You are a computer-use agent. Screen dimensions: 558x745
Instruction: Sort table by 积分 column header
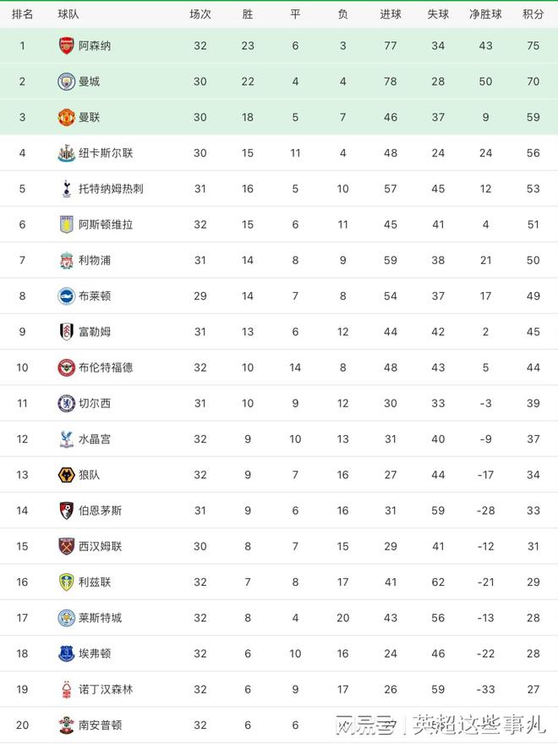pos(533,14)
